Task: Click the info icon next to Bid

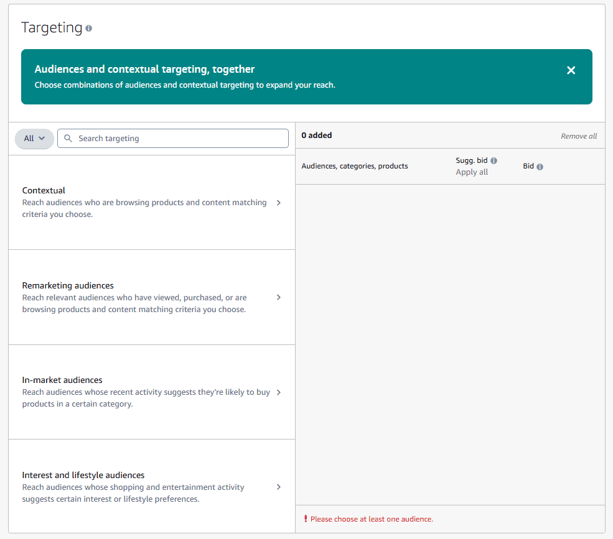Action: tap(540, 167)
